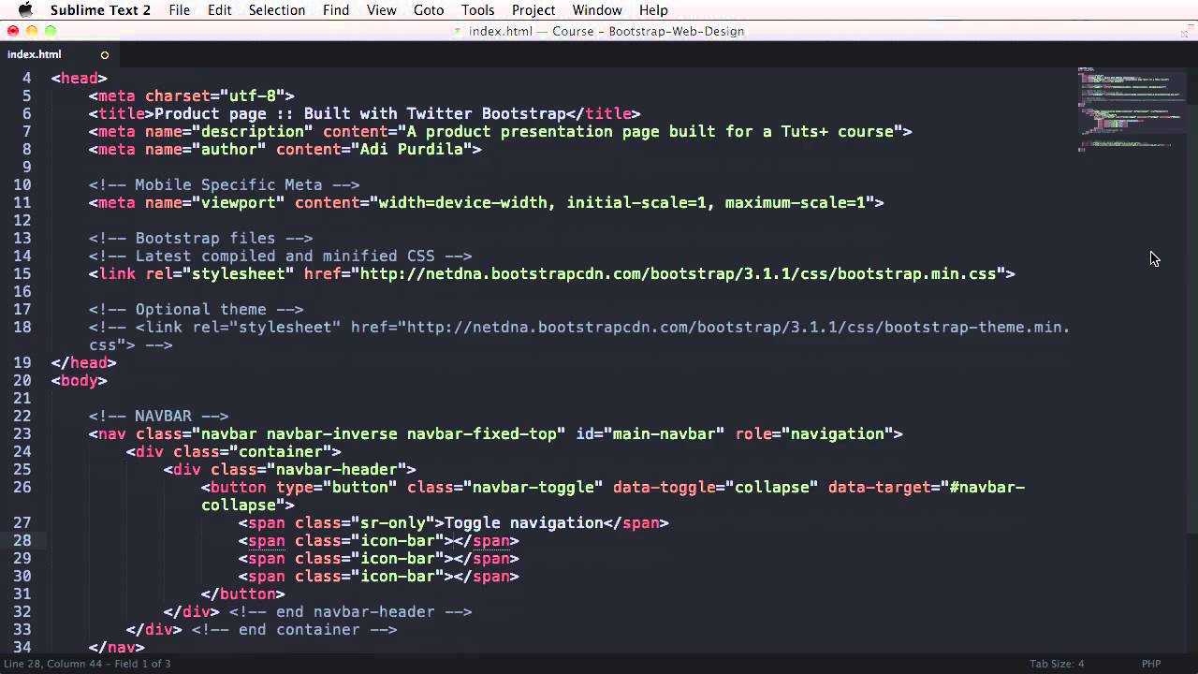
Task: Click line number 28 in the gutter
Action: pos(22,541)
